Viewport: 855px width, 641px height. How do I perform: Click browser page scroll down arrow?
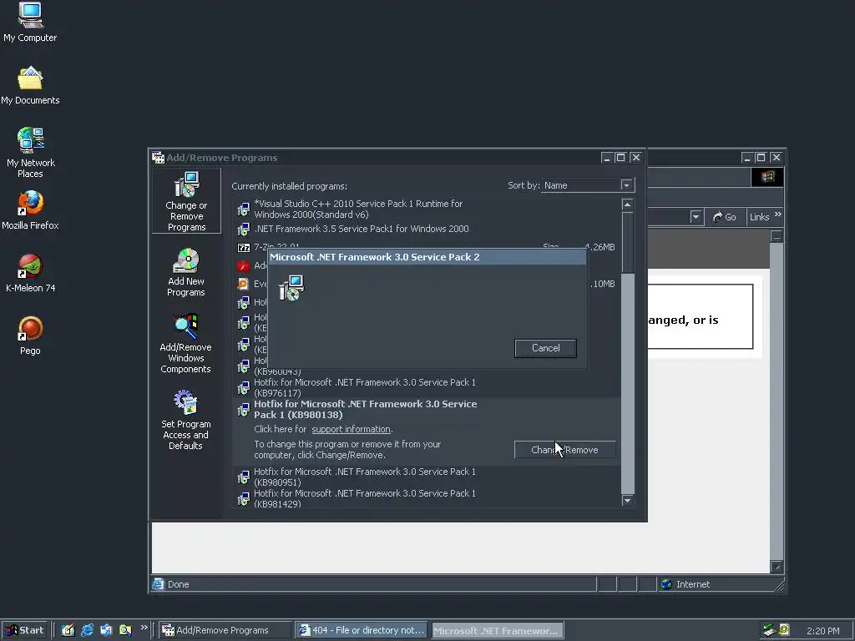pyautogui.click(x=777, y=567)
